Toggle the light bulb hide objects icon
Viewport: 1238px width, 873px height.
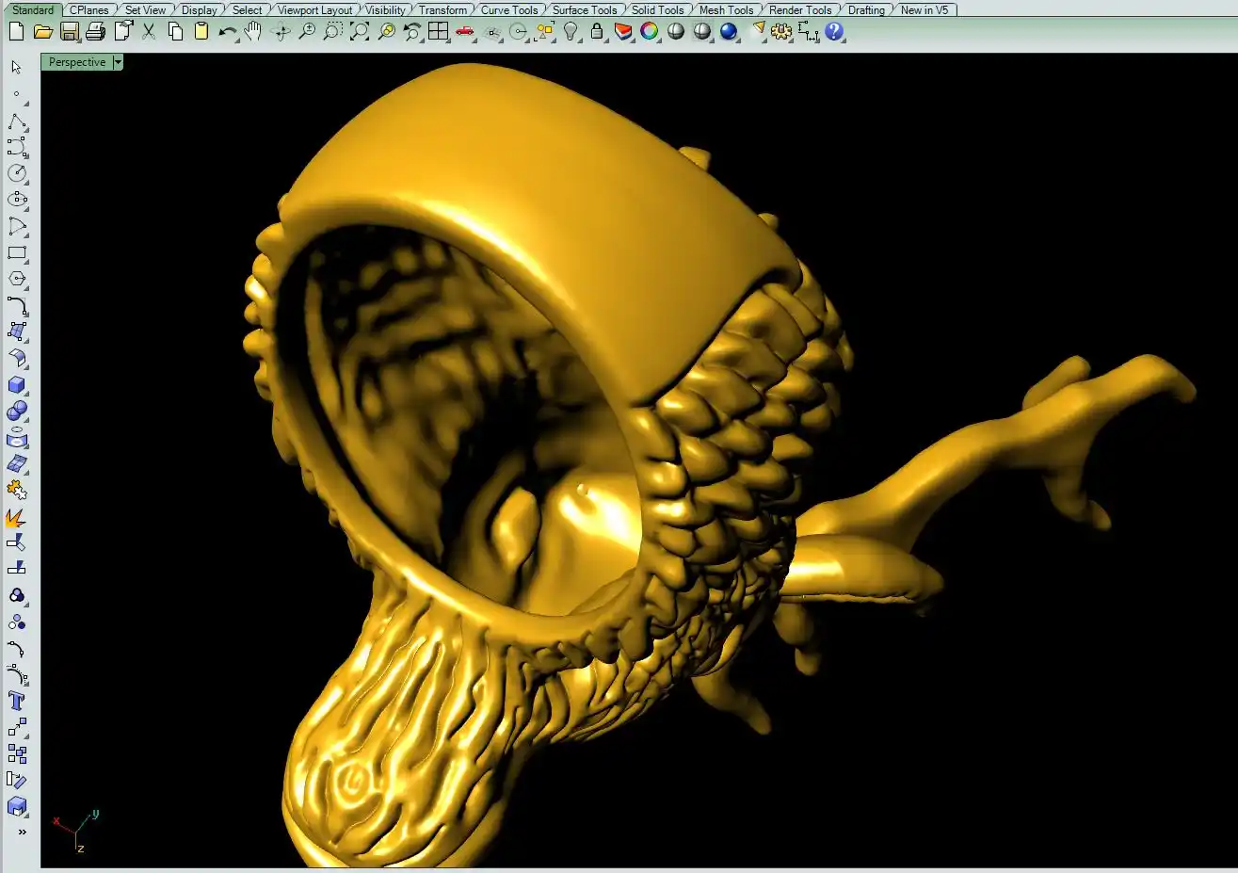coord(571,32)
